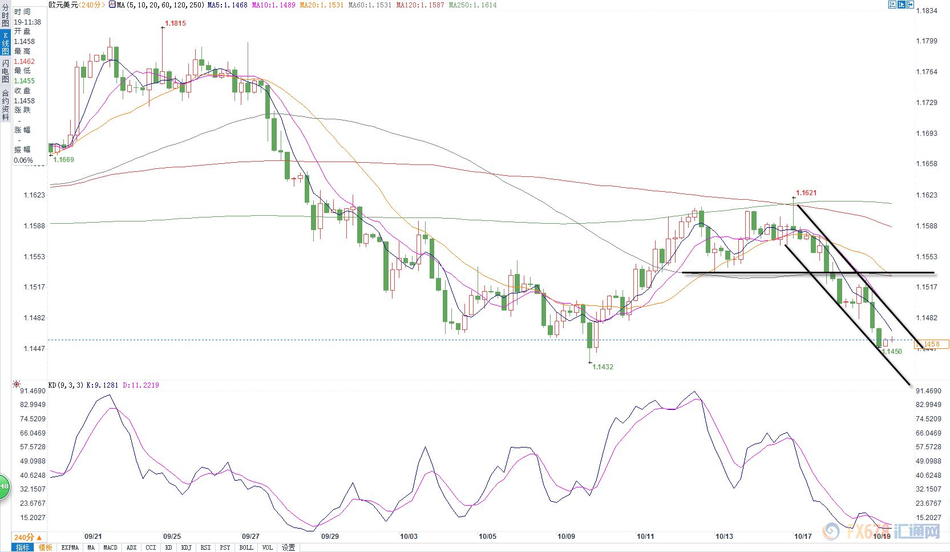Click the D:11.2219 value
Image resolution: width=950 pixels, height=552 pixels.
pos(141,385)
